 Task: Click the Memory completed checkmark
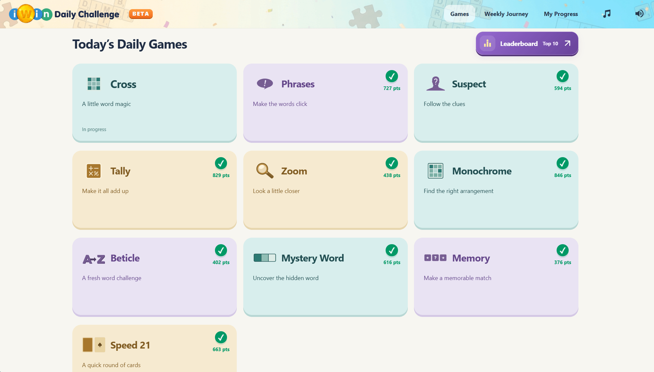click(x=562, y=250)
